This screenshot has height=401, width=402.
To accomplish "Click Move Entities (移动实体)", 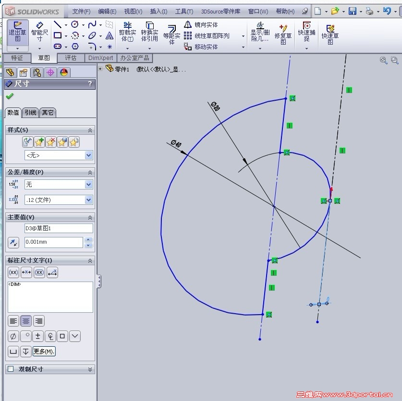I will (x=201, y=47).
